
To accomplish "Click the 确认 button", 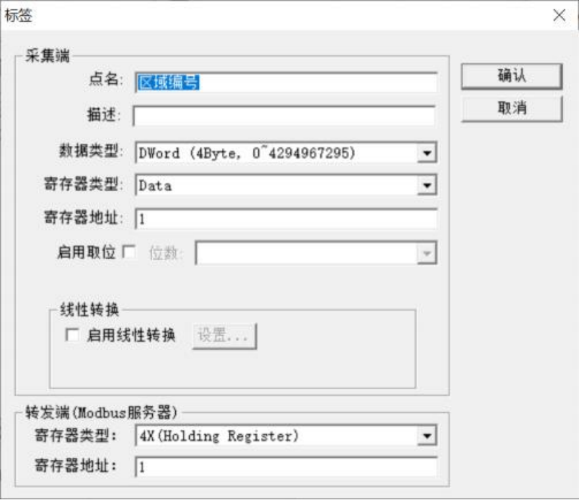I will 511,76.
